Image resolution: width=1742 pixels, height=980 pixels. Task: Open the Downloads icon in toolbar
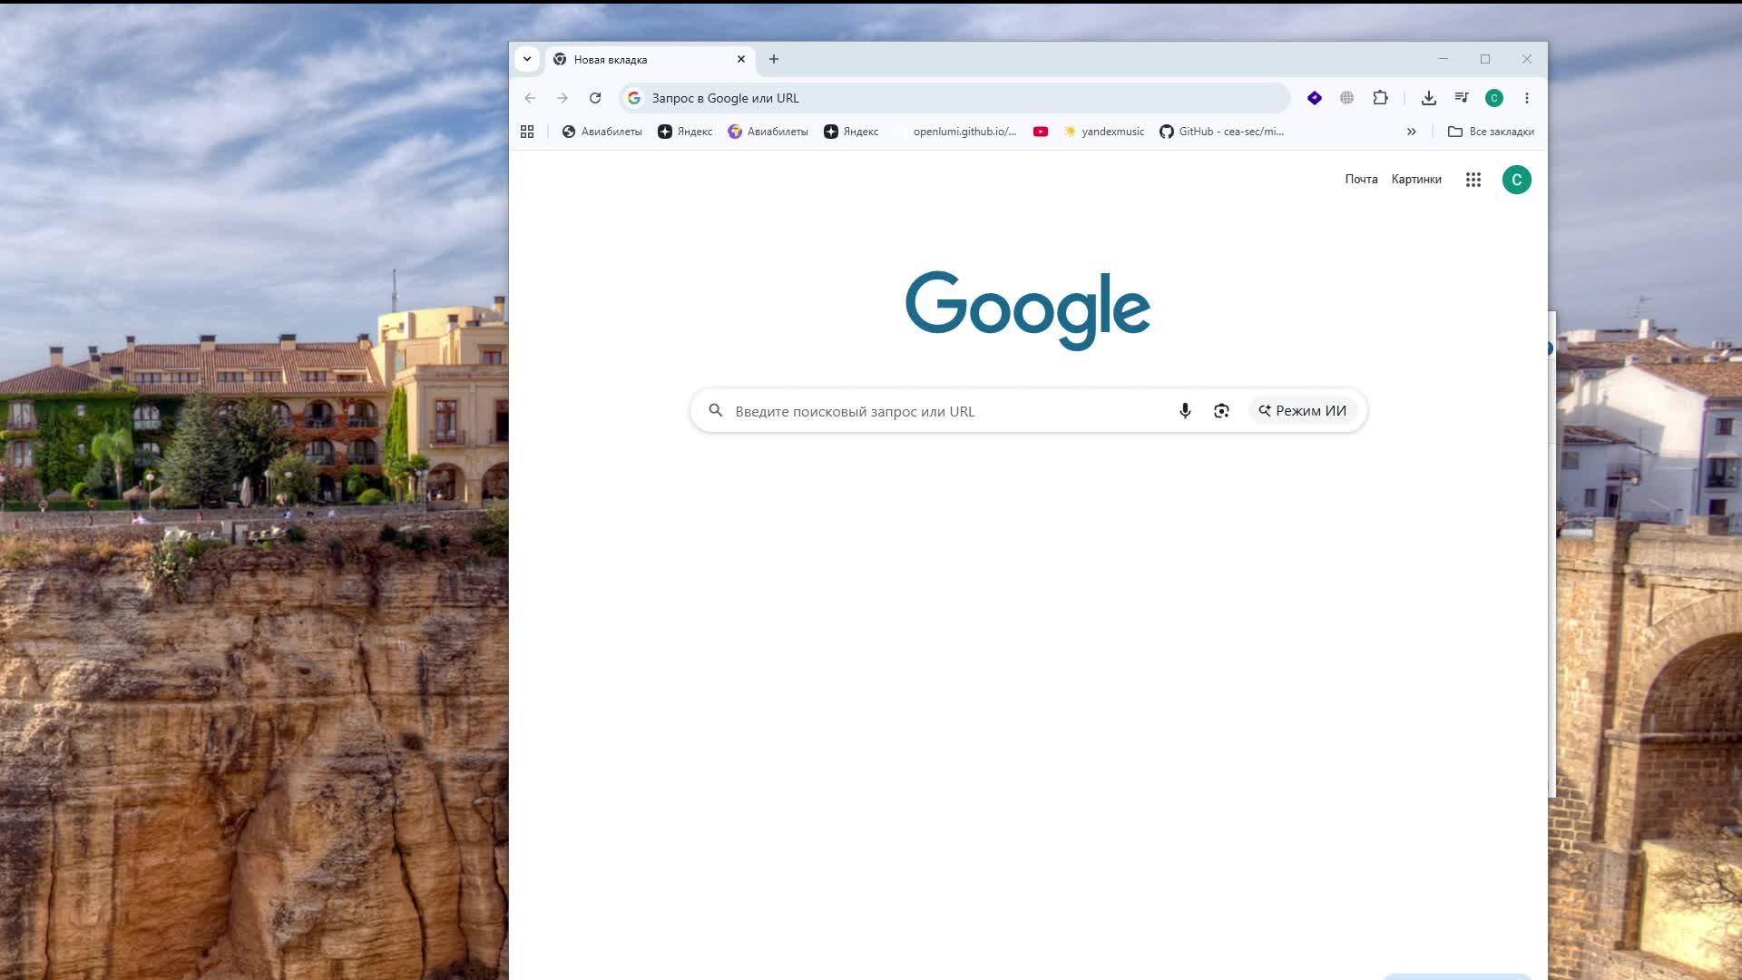1429,98
